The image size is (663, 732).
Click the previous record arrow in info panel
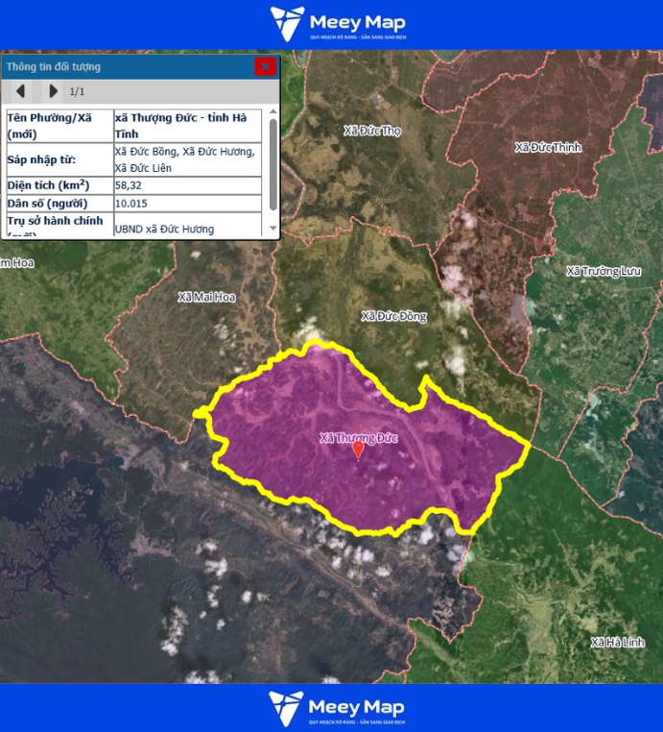20,91
